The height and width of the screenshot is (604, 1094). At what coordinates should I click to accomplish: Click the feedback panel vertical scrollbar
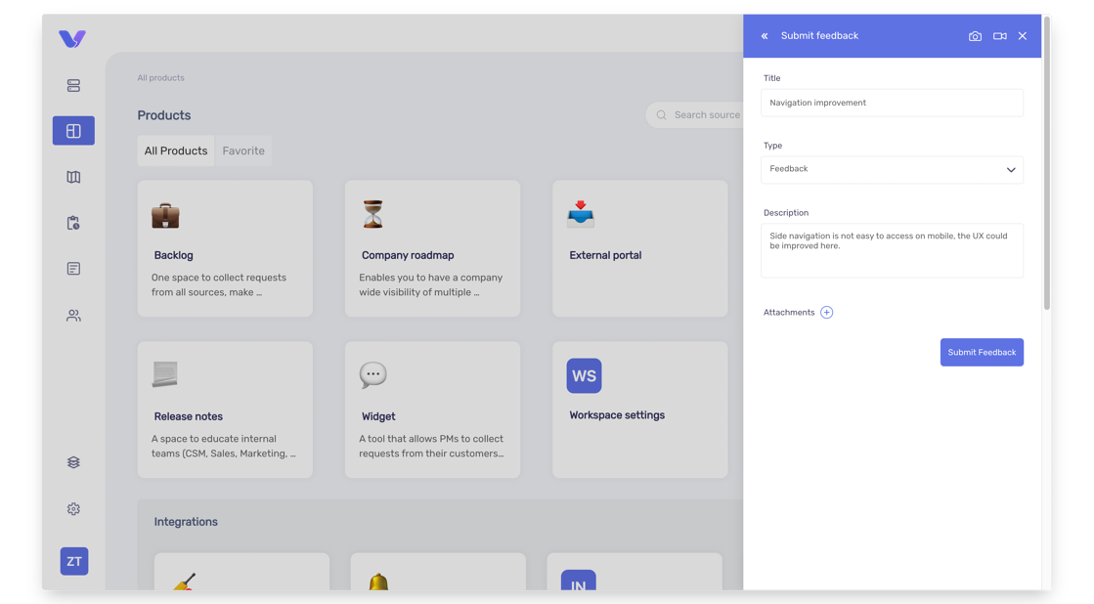pos(1046,163)
